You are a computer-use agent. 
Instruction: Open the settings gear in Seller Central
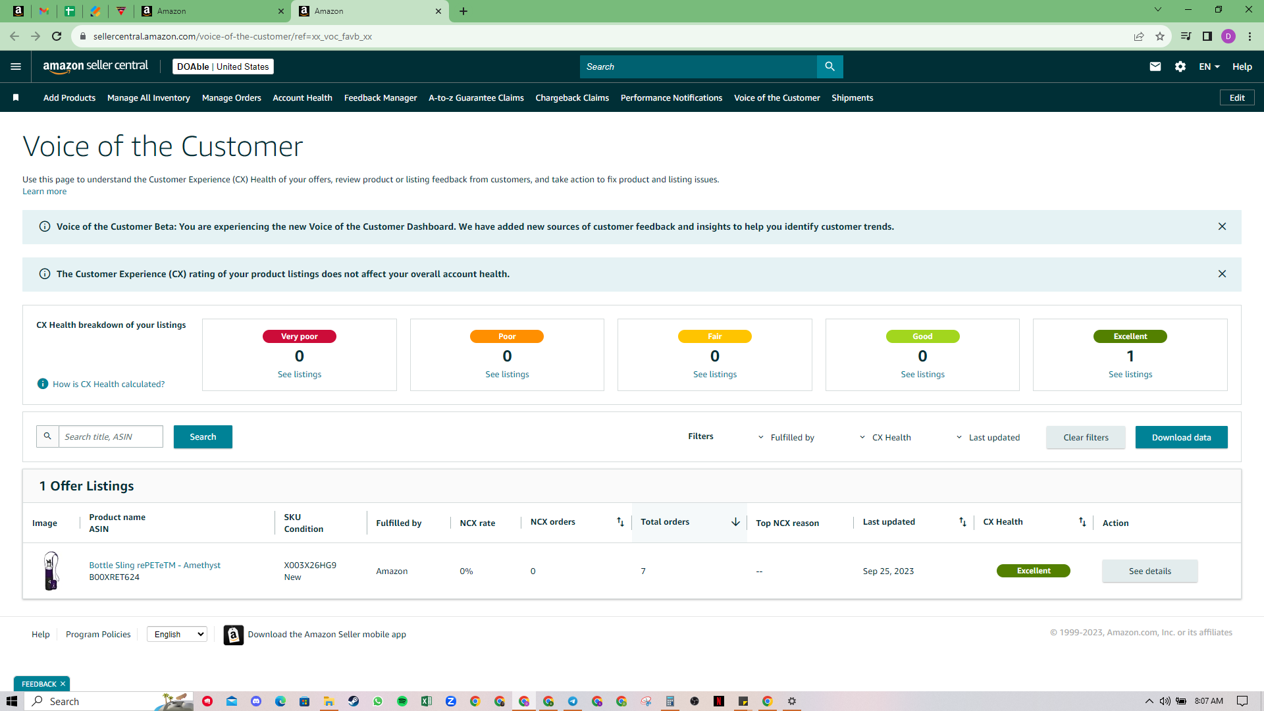click(x=1180, y=66)
